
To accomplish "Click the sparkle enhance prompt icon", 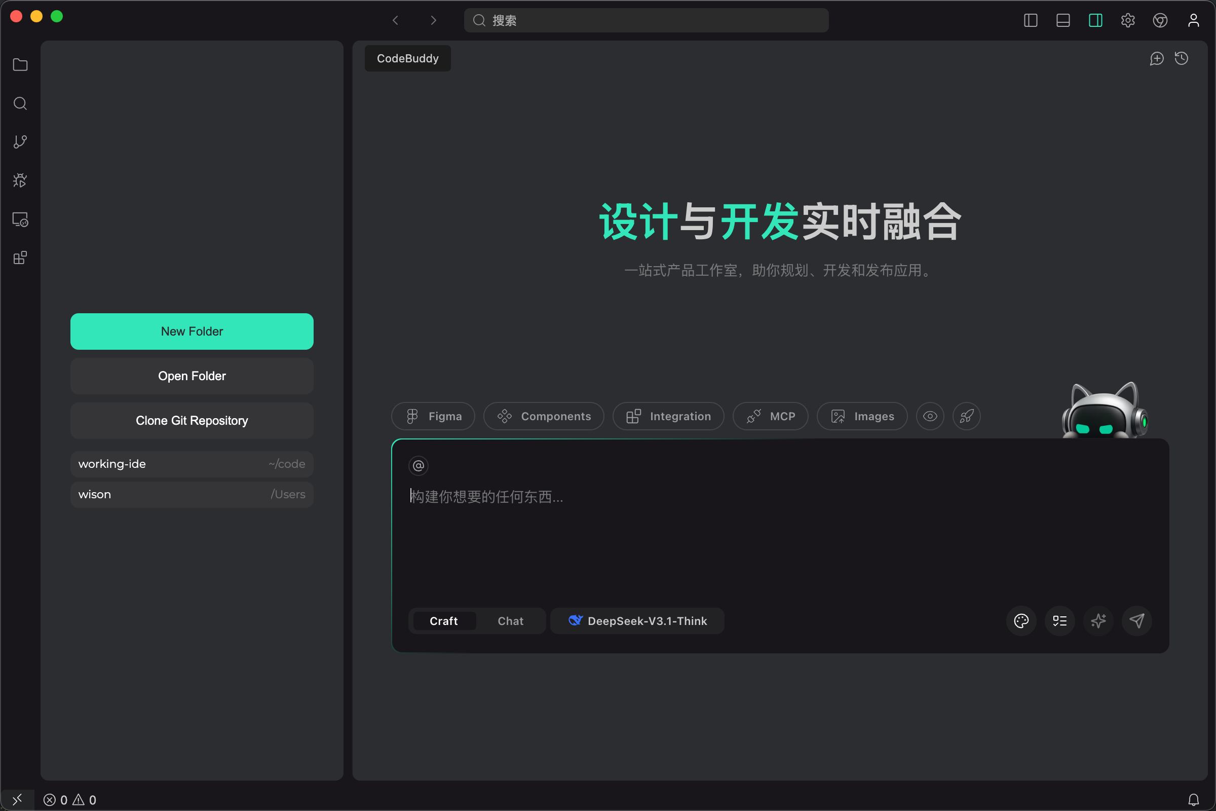I will coord(1098,620).
